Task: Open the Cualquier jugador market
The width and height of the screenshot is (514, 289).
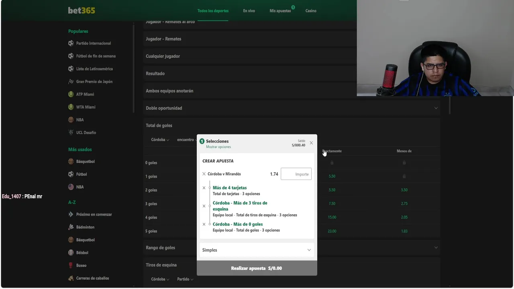Action: click(163, 56)
